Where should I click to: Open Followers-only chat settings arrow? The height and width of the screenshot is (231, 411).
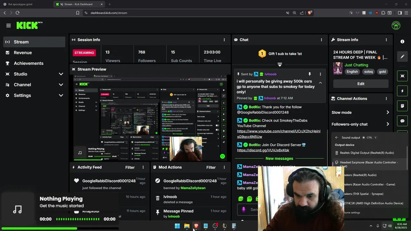pos(388,124)
